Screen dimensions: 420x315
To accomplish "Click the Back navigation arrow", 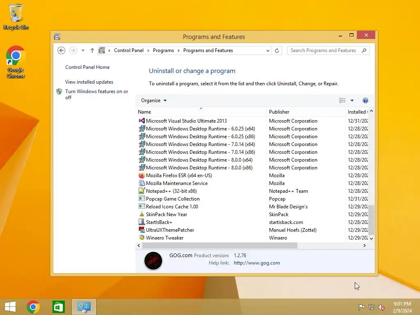I will [x=62, y=50].
